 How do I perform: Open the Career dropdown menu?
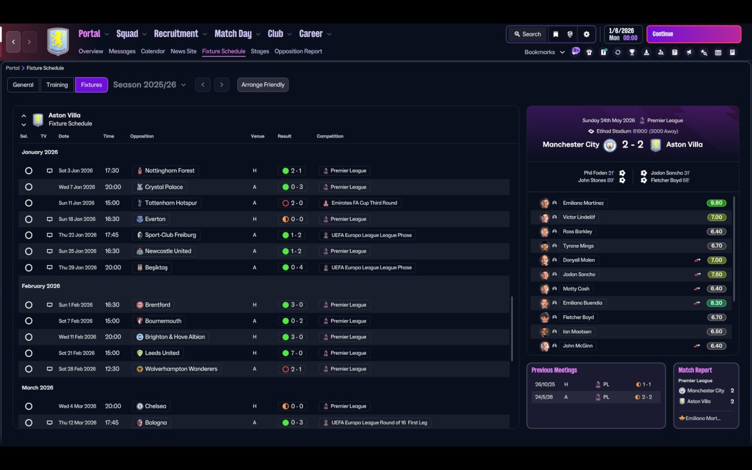[x=315, y=34]
